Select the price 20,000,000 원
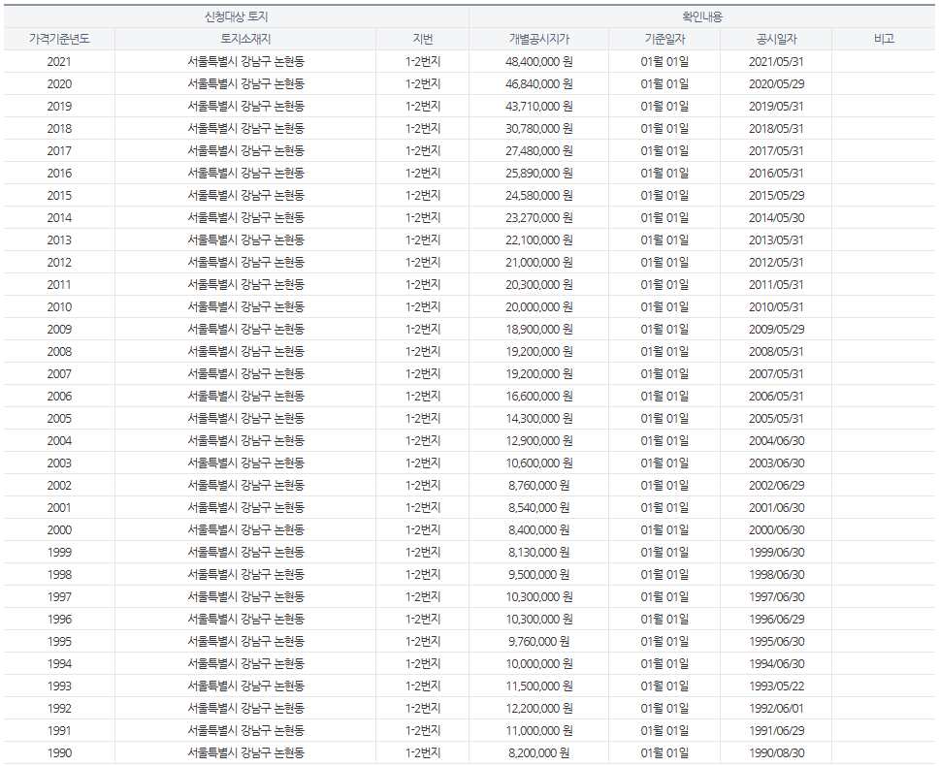The image size is (939, 766). (x=539, y=307)
